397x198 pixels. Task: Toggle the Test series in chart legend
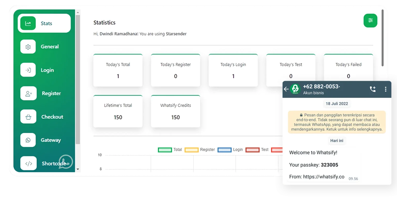257,150
